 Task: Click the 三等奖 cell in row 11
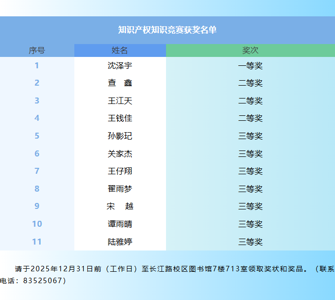[x=250, y=242]
